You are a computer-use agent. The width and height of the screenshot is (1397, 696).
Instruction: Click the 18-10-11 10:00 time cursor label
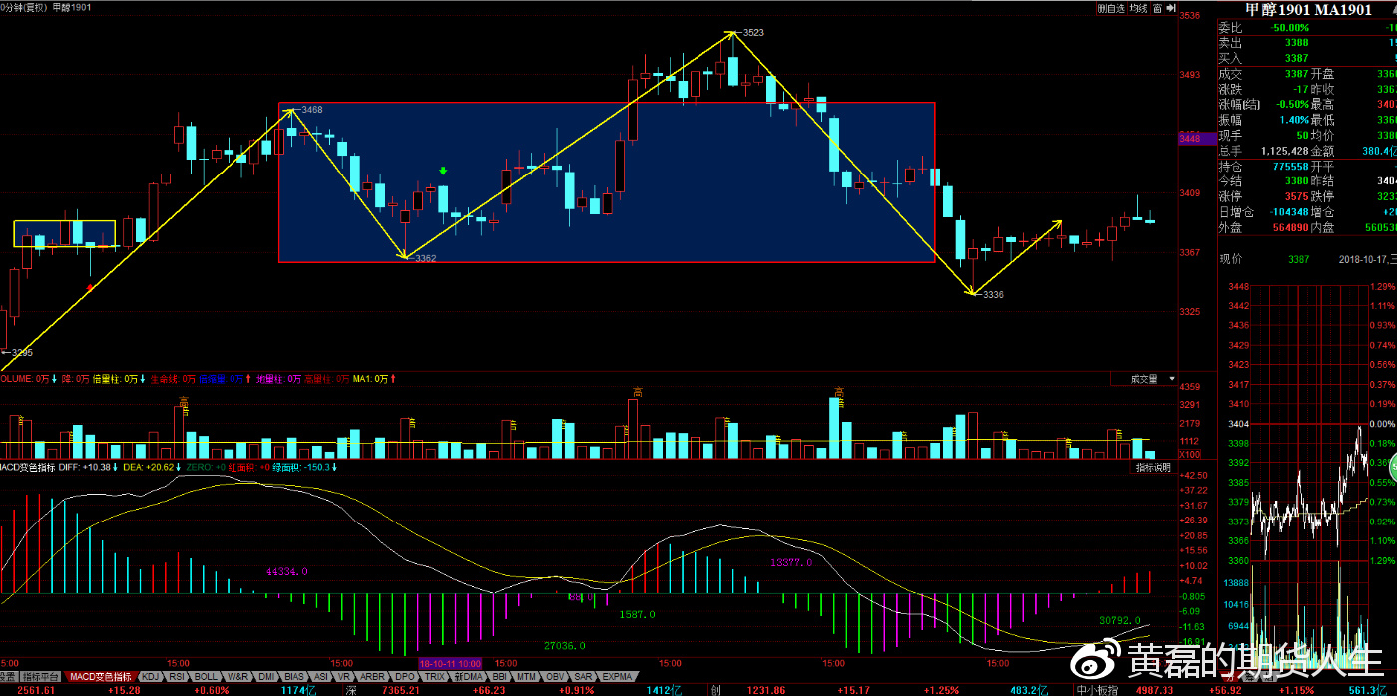(x=451, y=663)
